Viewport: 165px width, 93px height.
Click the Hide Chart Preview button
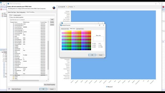[16, 89]
